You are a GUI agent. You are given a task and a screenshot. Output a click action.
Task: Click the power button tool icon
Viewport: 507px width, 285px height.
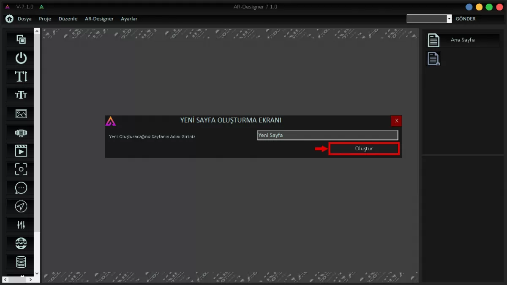(21, 58)
